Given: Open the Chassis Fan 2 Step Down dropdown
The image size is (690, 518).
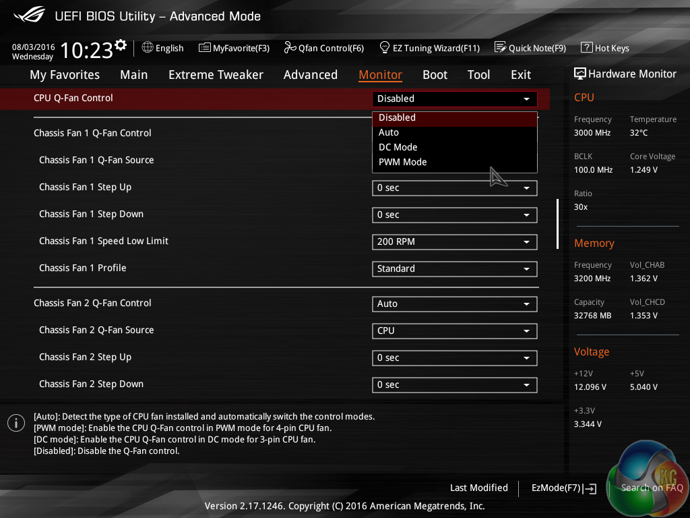Looking at the screenshot, I should click(x=455, y=385).
